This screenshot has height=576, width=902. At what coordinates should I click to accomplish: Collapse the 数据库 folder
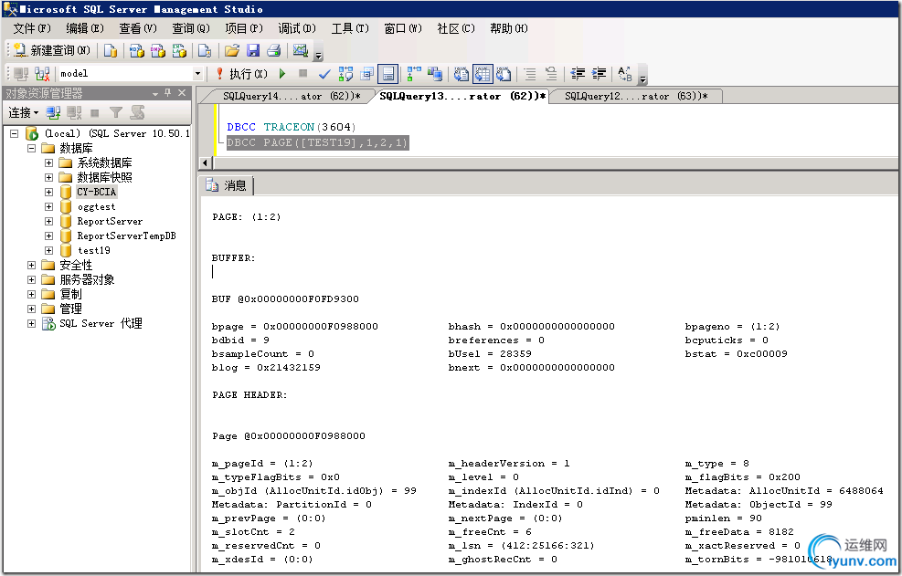32,148
